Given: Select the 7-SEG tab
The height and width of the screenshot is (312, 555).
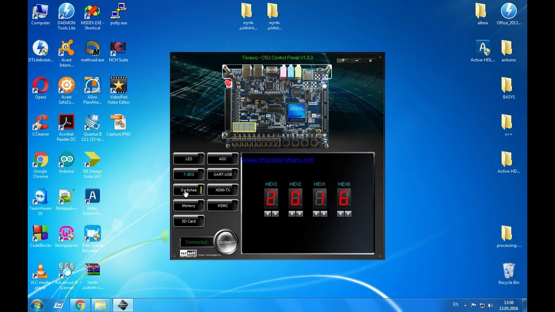Looking at the screenshot, I should 189,175.
